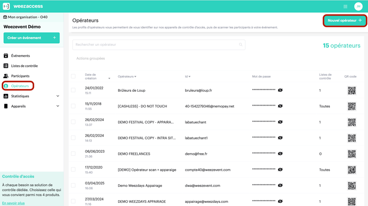Open Statistiques menu item
The width and height of the screenshot is (368, 206).
tap(20, 96)
